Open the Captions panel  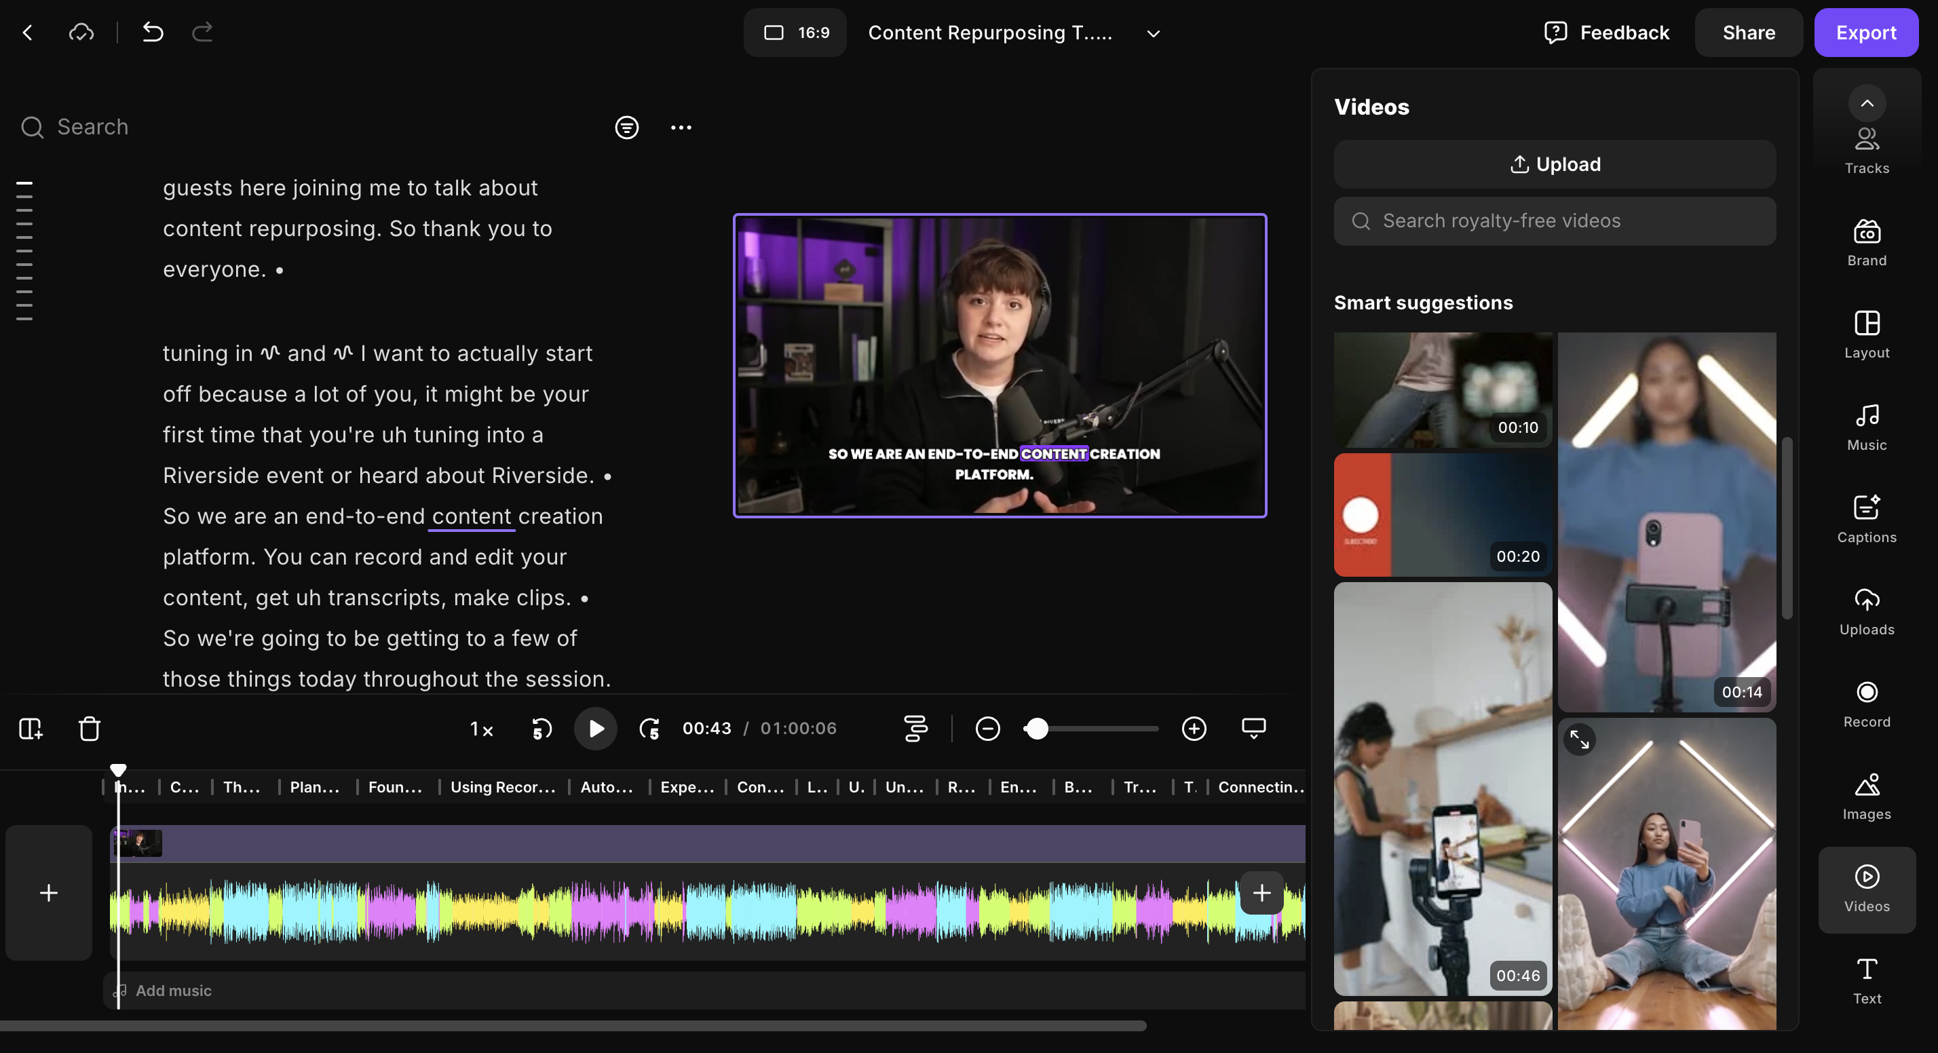1867,520
